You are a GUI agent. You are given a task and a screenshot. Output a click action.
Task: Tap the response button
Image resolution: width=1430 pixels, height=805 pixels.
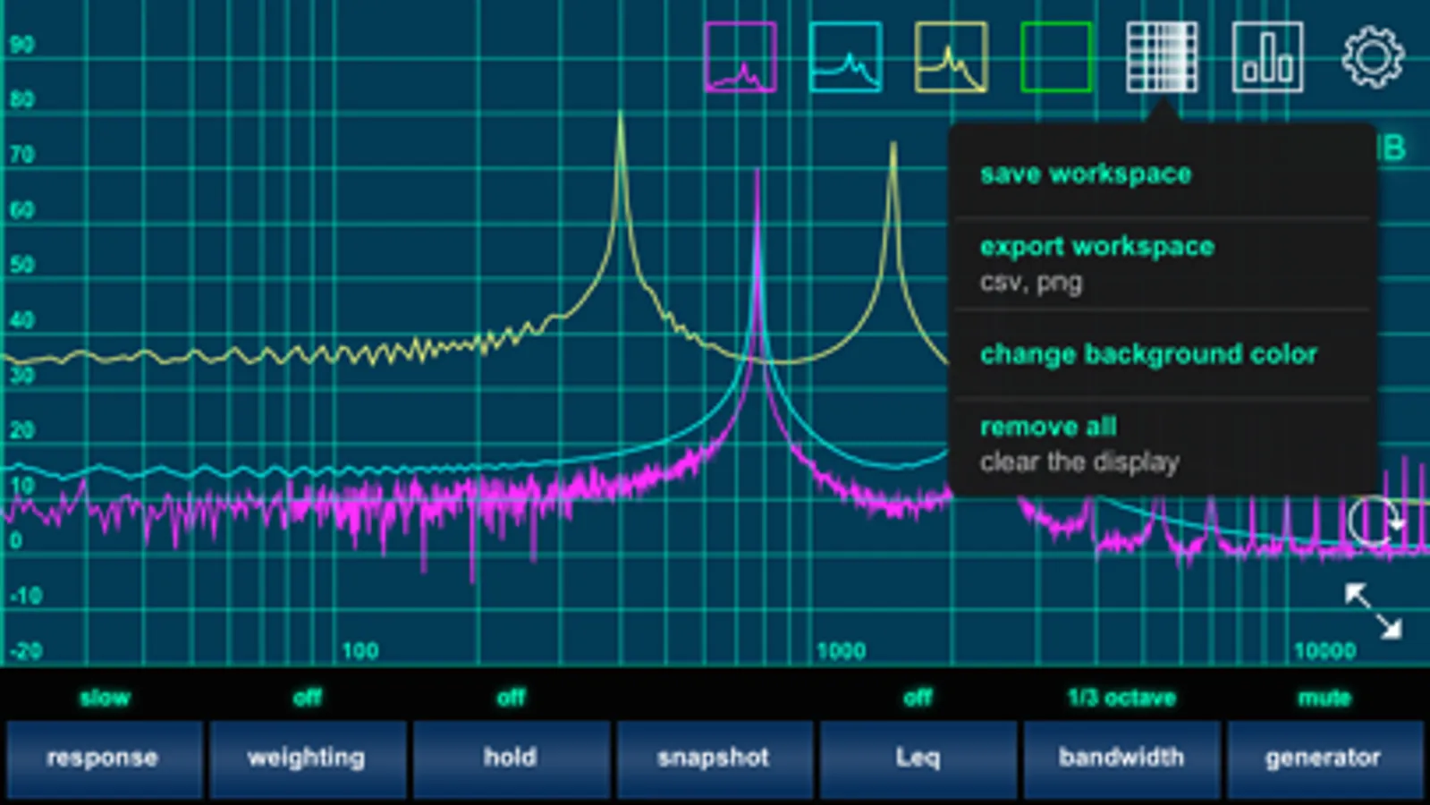coord(103,758)
